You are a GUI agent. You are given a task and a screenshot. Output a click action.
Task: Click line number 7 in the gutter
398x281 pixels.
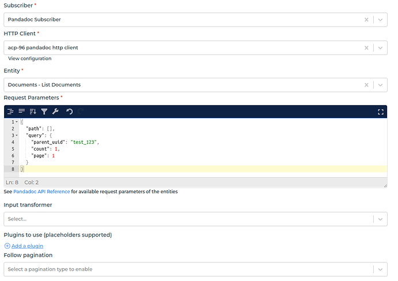(x=13, y=163)
